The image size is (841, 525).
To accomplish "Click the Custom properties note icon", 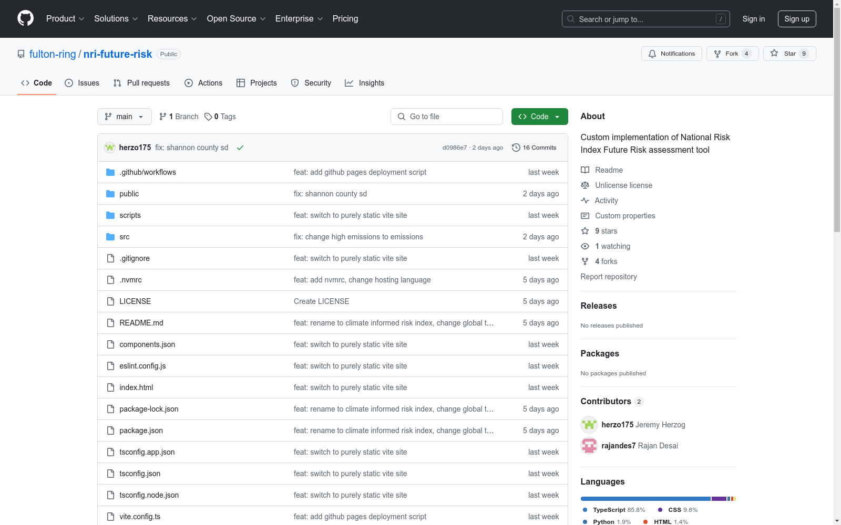I will click(585, 216).
